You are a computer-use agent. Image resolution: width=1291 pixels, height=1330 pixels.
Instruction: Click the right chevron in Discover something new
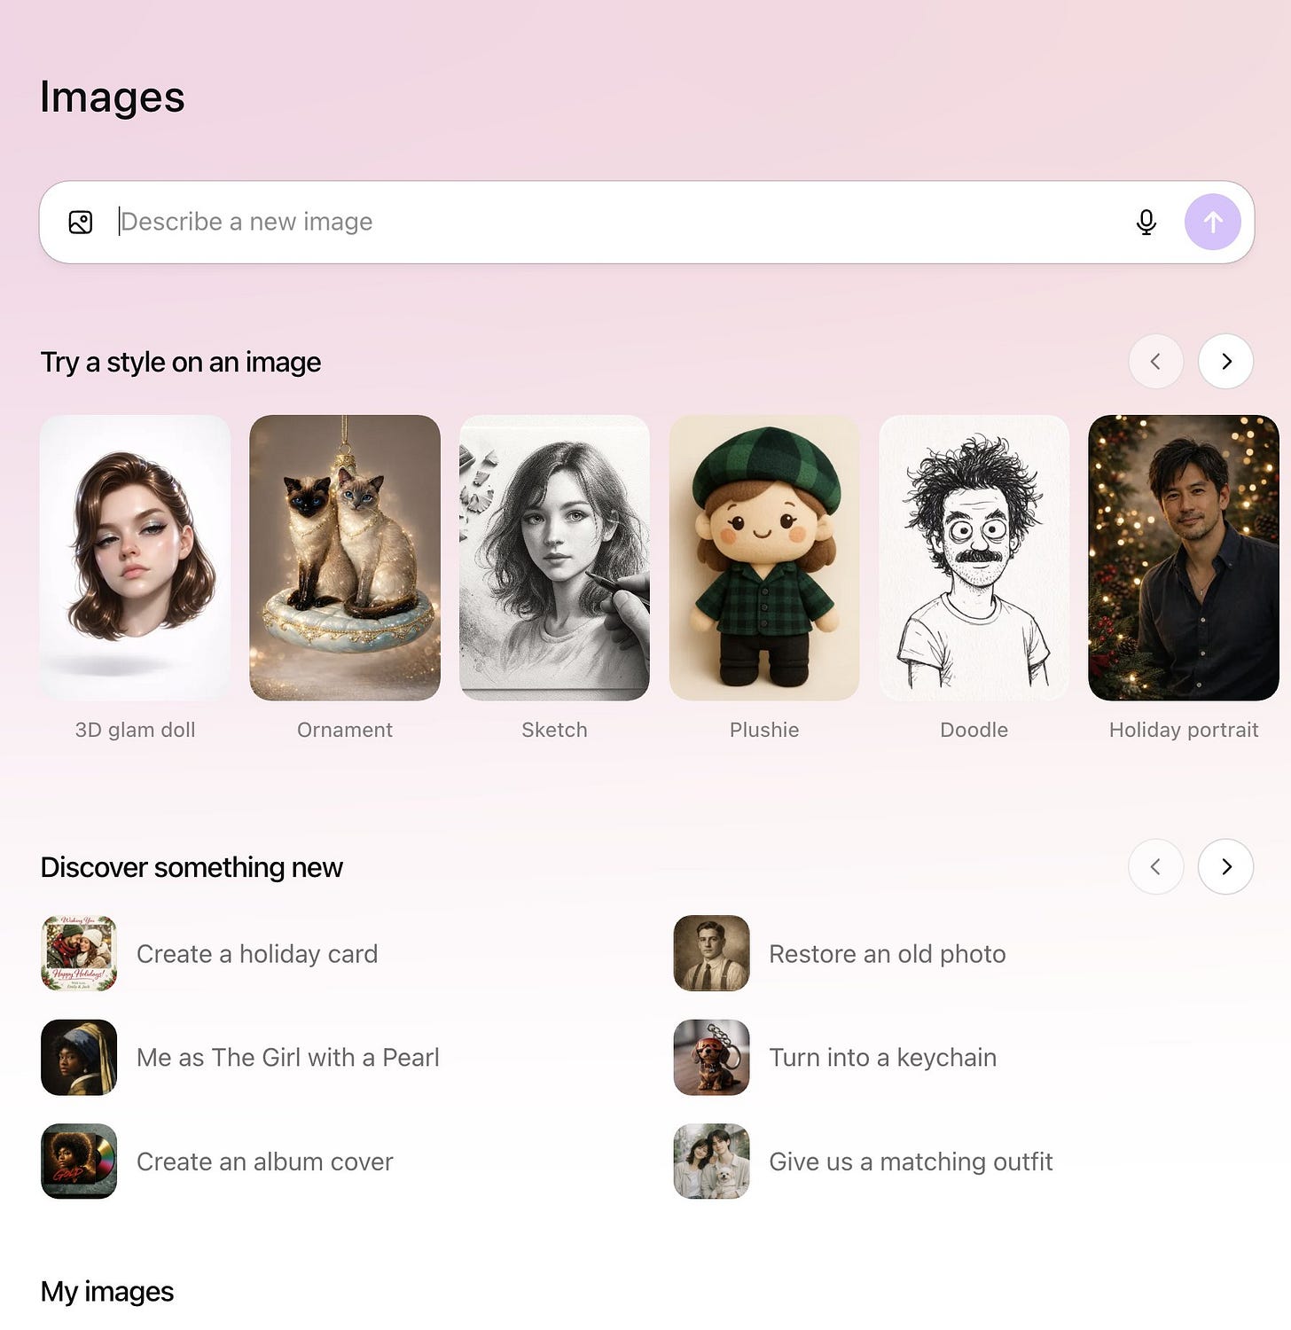1225,867
